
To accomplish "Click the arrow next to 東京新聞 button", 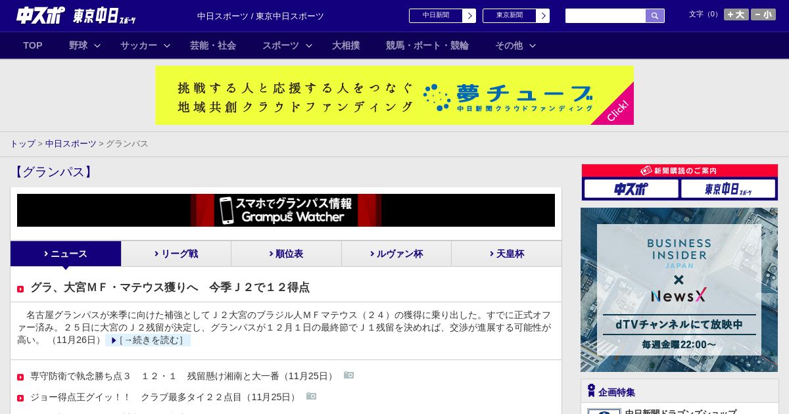I will [543, 16].
